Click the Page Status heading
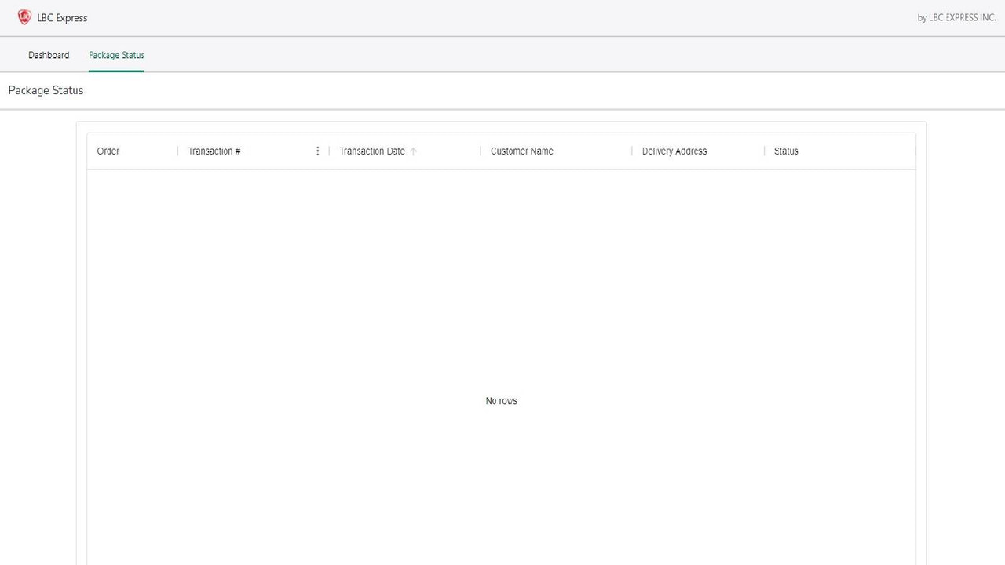The height and width of the screenshot is (565, 1005). (46, 89)
